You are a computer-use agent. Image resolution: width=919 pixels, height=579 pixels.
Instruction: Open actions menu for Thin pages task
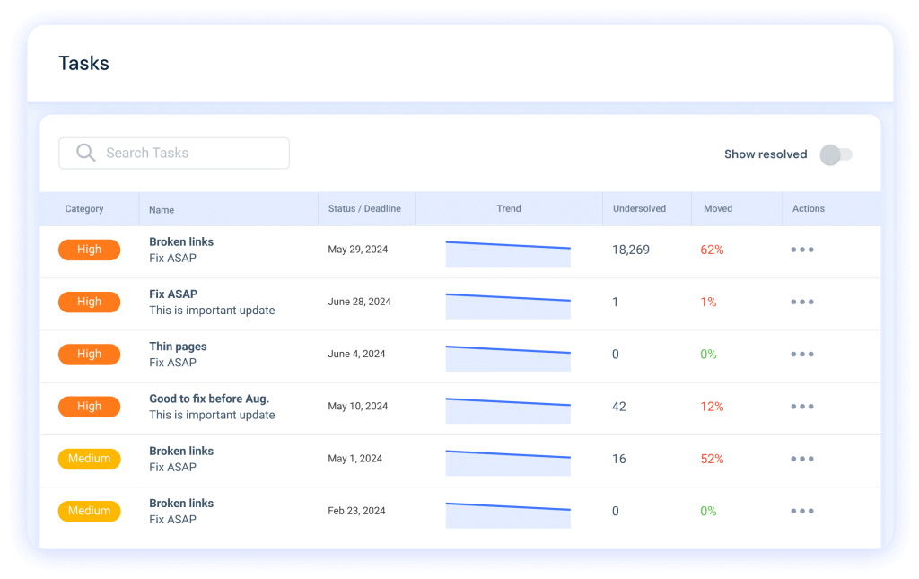(801, 354)
